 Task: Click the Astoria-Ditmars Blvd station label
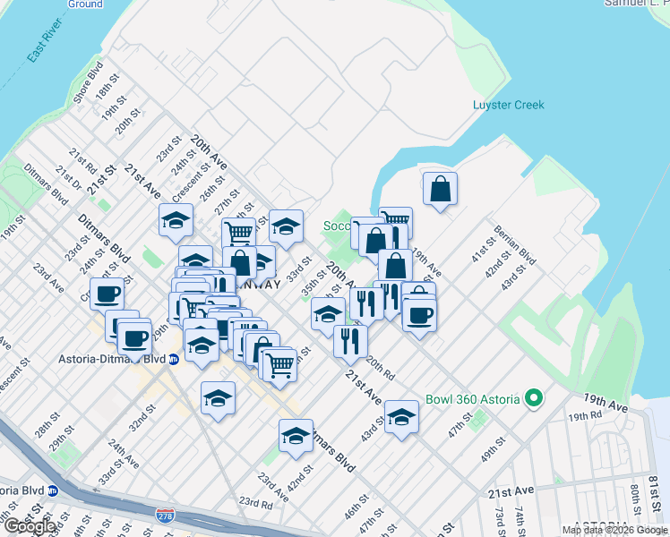tap(112, 359)
